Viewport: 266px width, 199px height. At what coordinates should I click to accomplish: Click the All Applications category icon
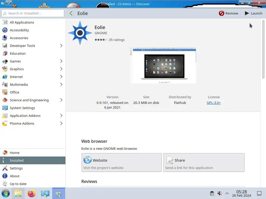point(5,22)
